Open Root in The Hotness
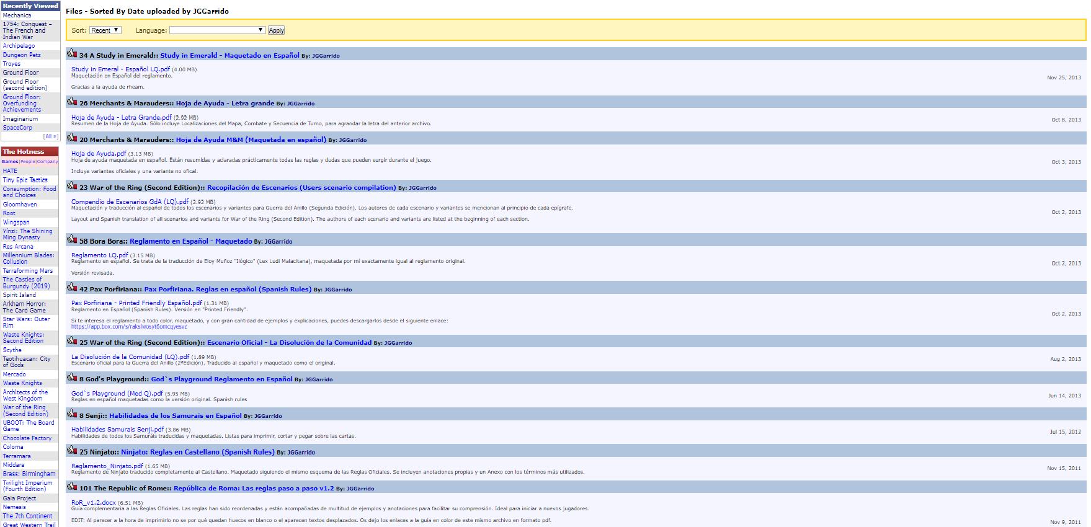1091x527 pixels. (x=9, y=213)
